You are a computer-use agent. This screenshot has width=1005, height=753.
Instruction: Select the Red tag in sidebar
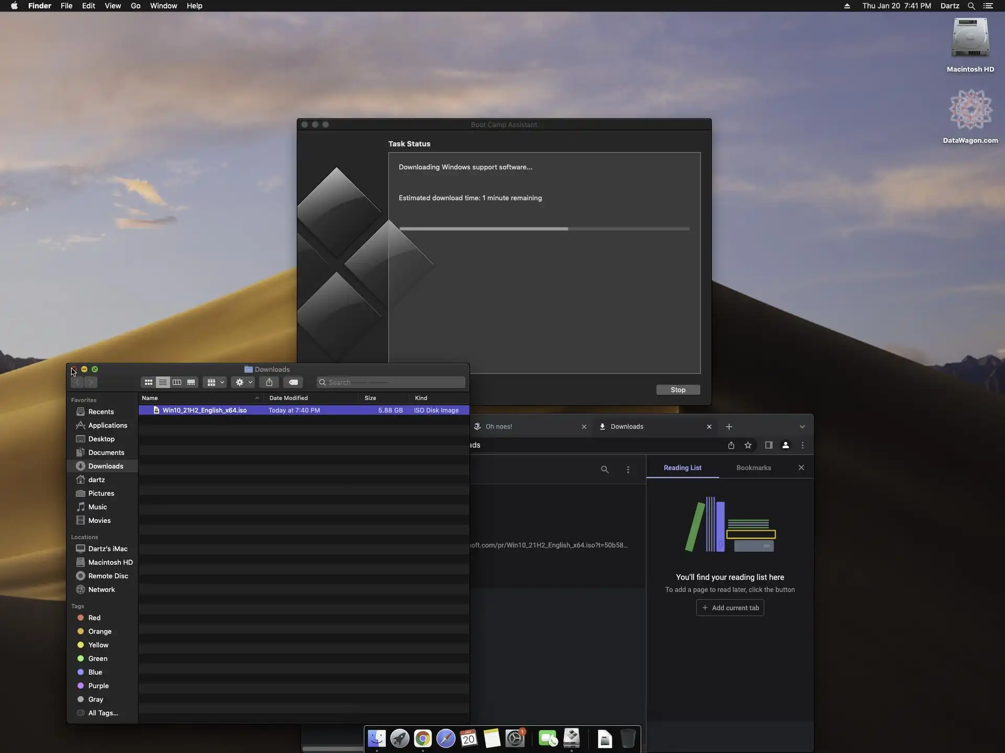(94, 618)
